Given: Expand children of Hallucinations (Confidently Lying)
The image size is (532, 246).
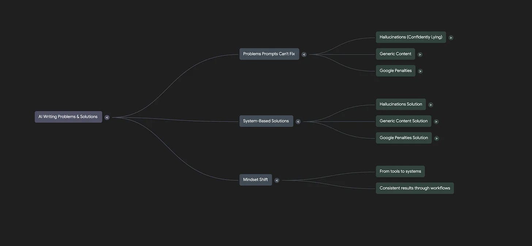Looking at the screenshot, I should pyautogui.click(x=451, y=37).
